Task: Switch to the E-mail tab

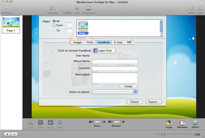Action: coord(118,42)
